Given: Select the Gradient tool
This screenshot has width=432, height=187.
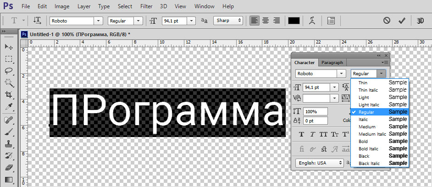Looking at the screenshot, I should [9, 179].
